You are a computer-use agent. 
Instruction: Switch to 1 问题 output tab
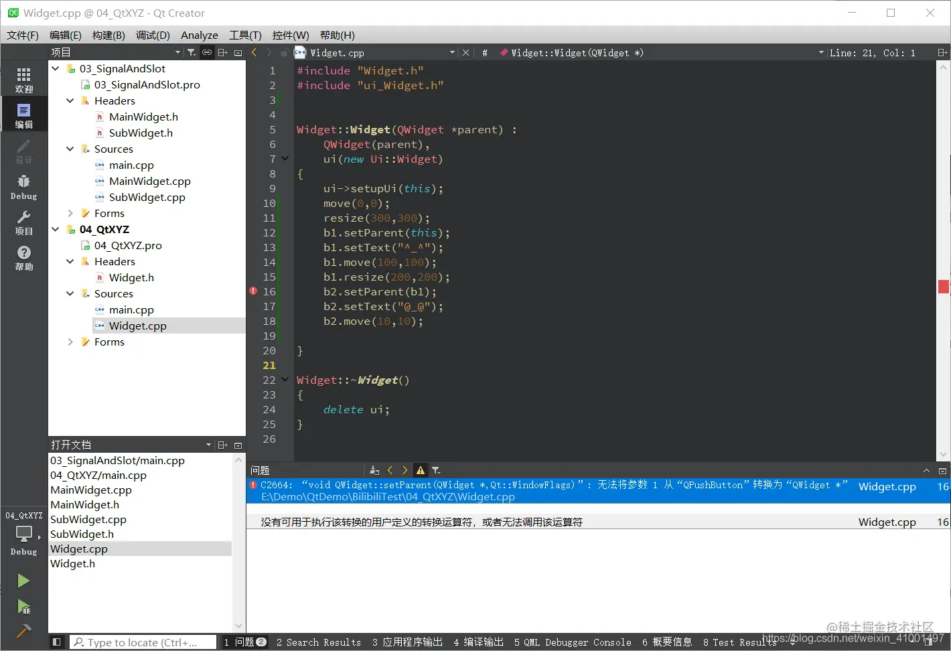click(x=245, y=642)
